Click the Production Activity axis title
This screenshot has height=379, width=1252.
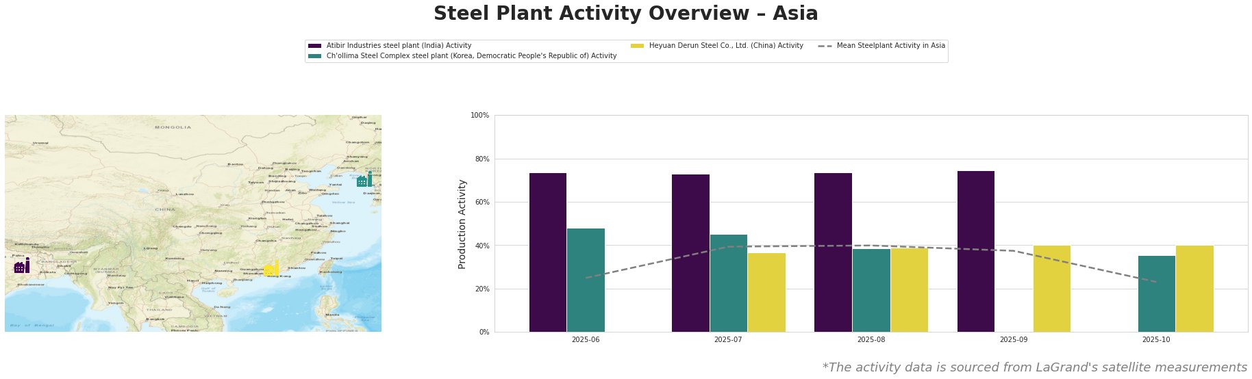462,224
